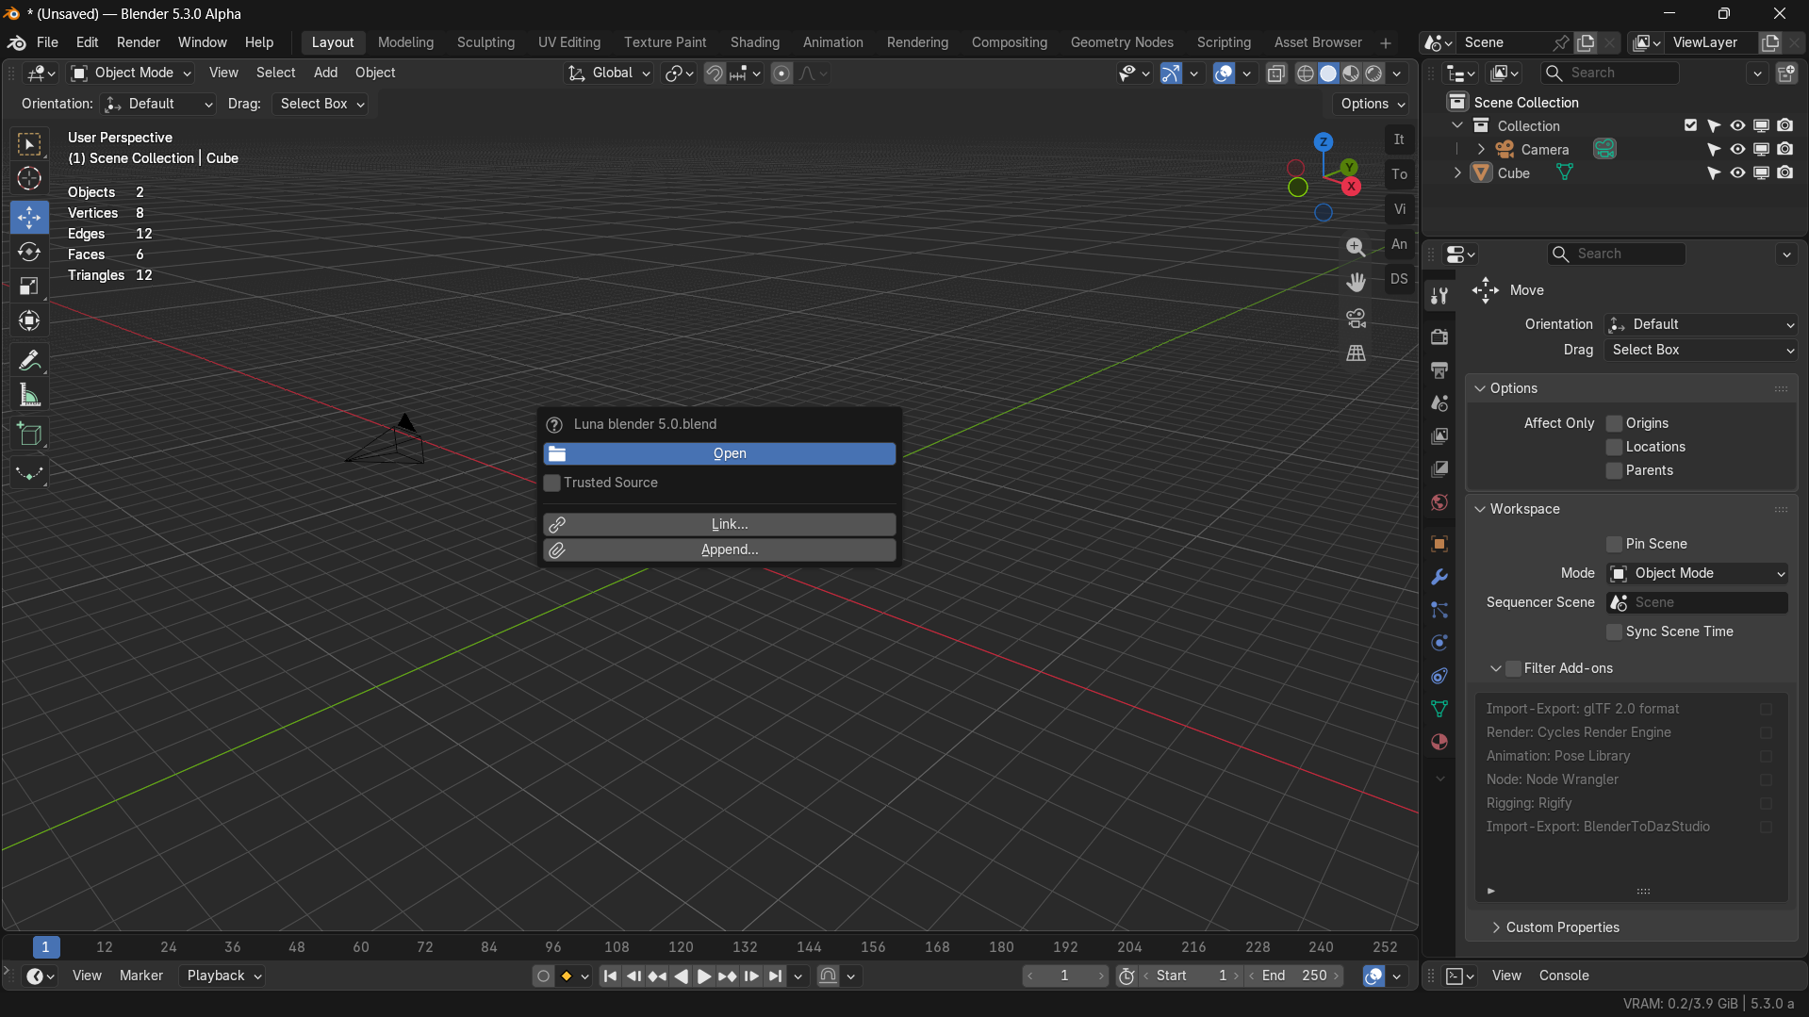Click the zoom viewport magnifier icon
The height and width of the screenshot is (1017, 1809).
click(1356, 247)
